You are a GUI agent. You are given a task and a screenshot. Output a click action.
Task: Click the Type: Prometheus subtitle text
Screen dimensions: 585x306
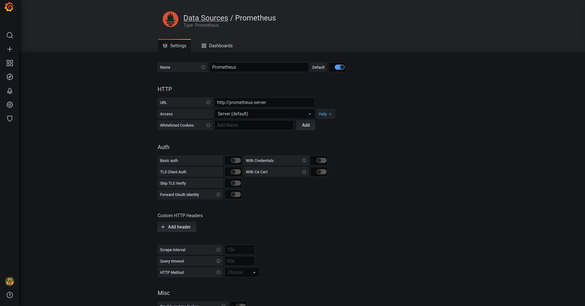click(201, 25)
